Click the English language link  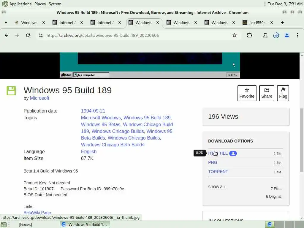point(88,151)
